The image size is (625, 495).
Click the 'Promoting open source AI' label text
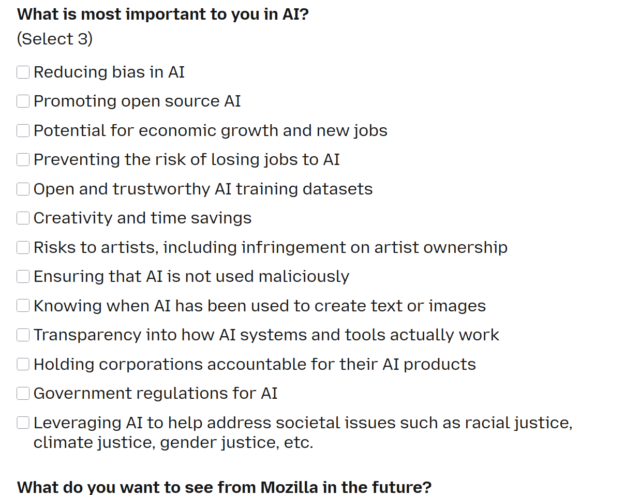coord(137,101)
